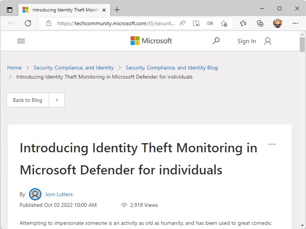Click the current page breadcrumb text

(x=105, y=77)
